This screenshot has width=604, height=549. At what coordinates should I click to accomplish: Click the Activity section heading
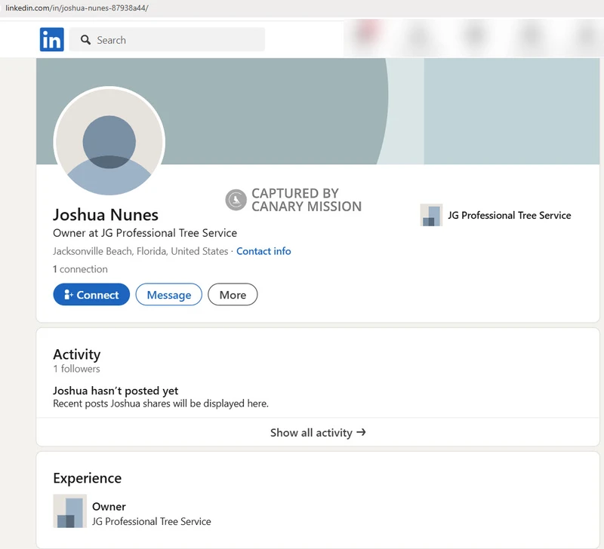[77, 354]
